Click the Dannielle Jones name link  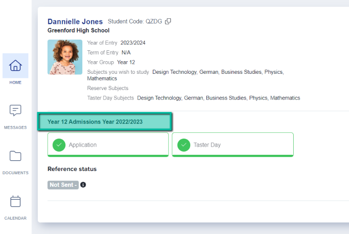75,22
